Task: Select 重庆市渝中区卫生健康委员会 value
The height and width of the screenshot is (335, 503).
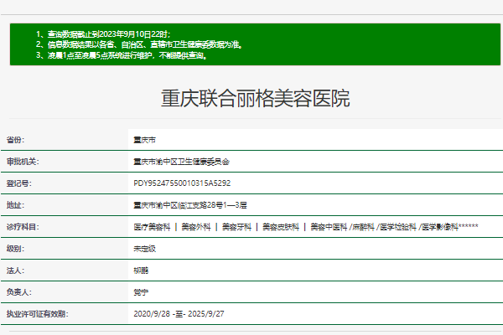Action: 182,162
